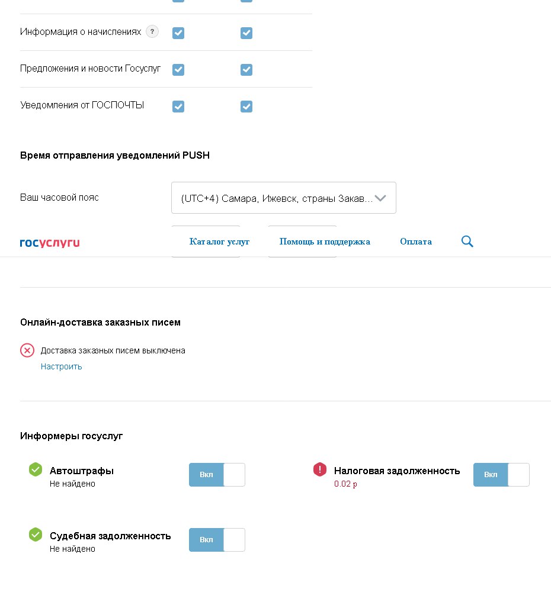Image resolution: width=551 pixels, height=589 pixels.
Task: Click the 0.02 р tax debt amount
Action: (x=346, y=484)
